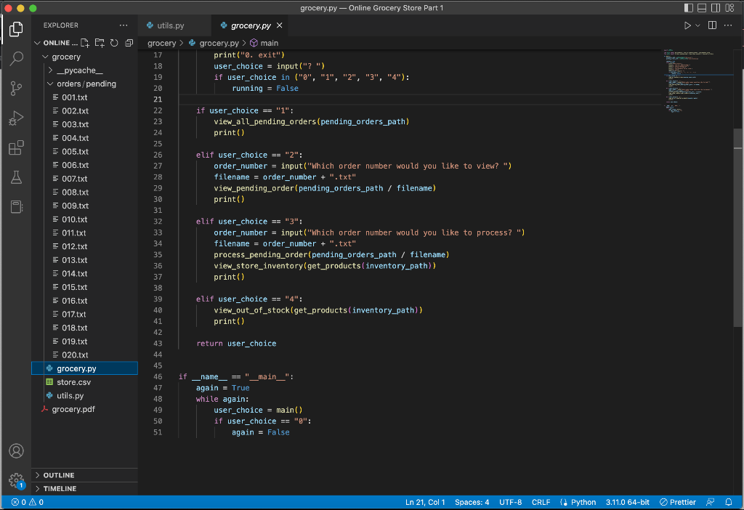Toggle Secondary Side Bar layout button
This screenshot has width=744, height=510.
(716, 8)
